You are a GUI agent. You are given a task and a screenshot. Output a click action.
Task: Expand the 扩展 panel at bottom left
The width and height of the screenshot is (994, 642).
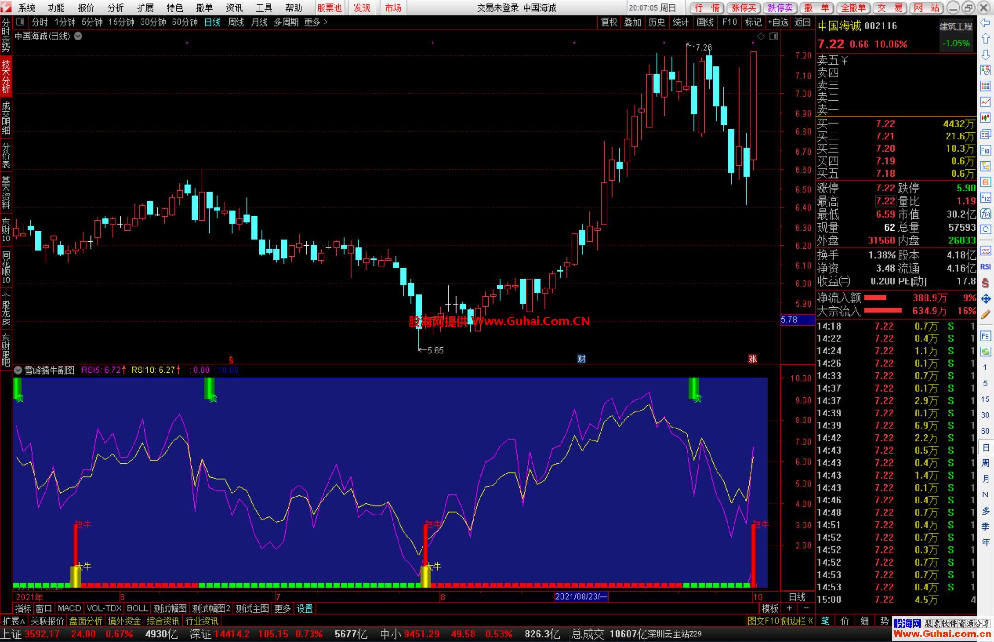(13, 621)
